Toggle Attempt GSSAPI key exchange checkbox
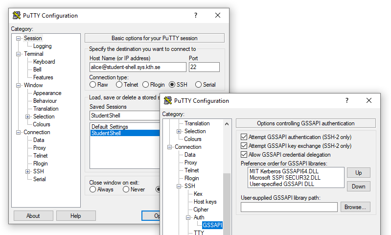391x235 pixels. pos(244,146)
